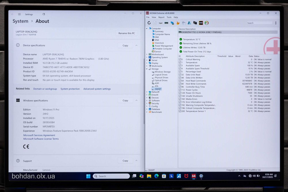This screenshot has height=192, width=288.
Task: Copy the Device specifications
Action: click(125, 45)
